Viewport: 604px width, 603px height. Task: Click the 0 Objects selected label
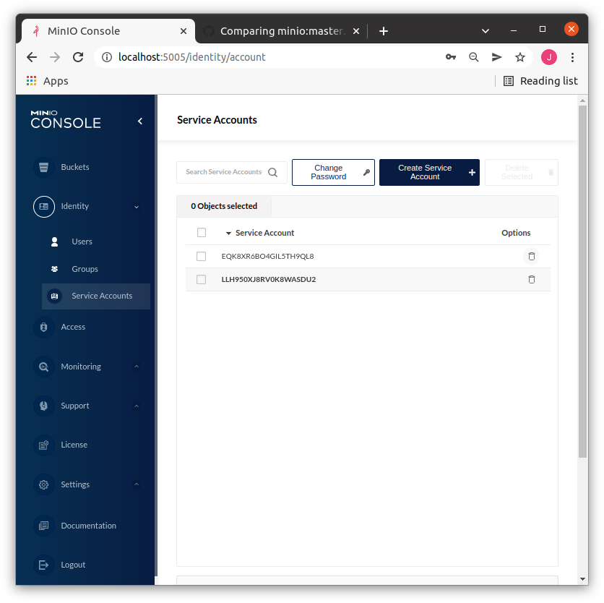pos(224,206)
